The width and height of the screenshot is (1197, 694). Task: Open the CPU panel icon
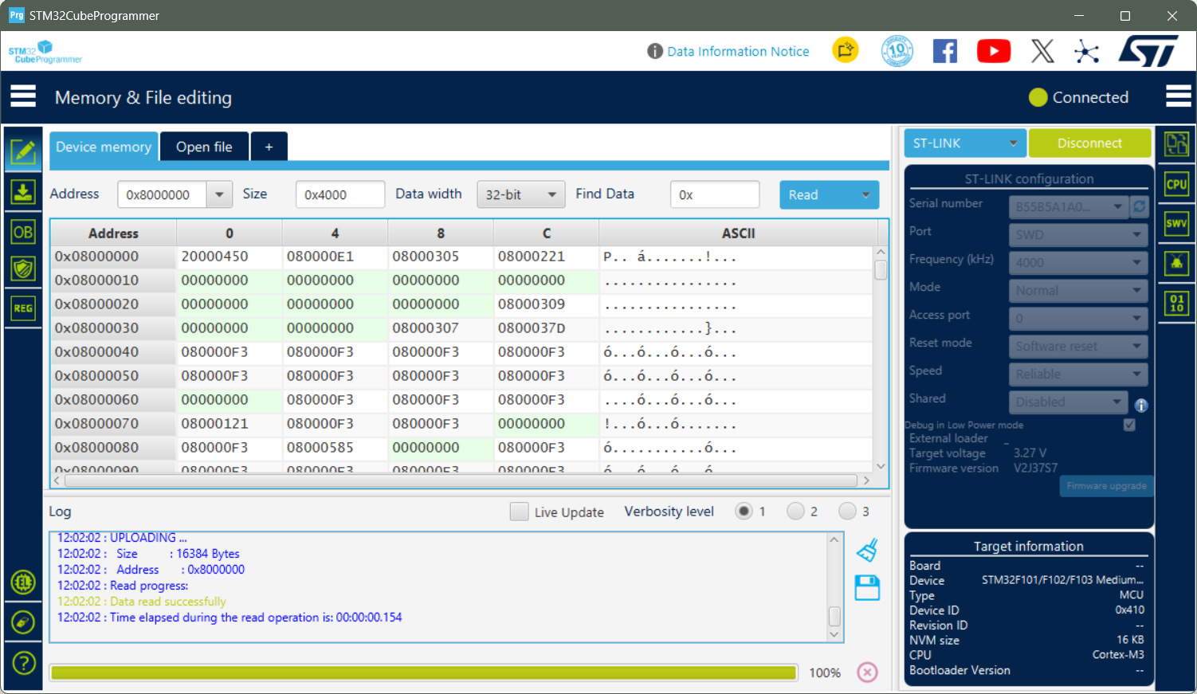(1176, 184)
